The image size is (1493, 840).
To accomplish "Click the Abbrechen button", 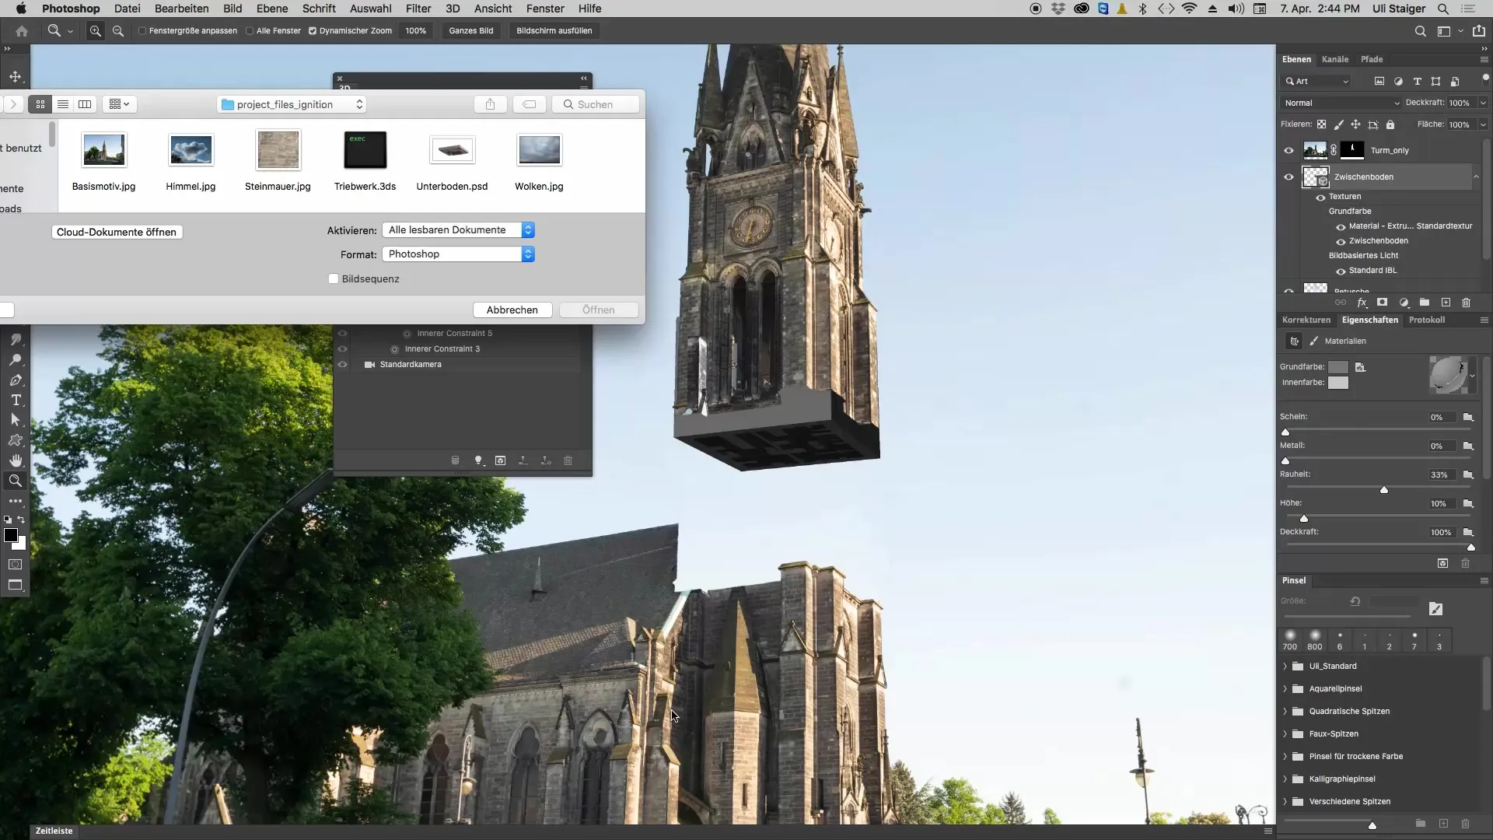I will [512, 310].
